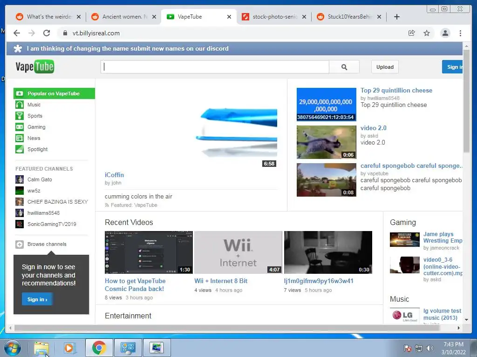
Task: Open Top 29 quintillion cheese video link
Action: click(x=396, y=91)
